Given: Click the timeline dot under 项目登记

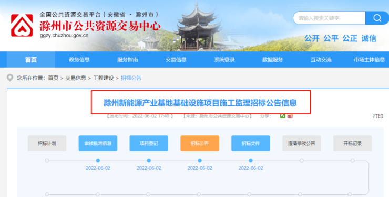Looking at the screenshot, I should pos(149,161).
